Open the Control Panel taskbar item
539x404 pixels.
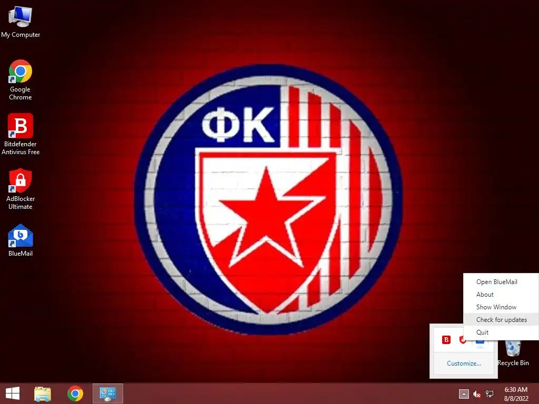click(107, 393)
